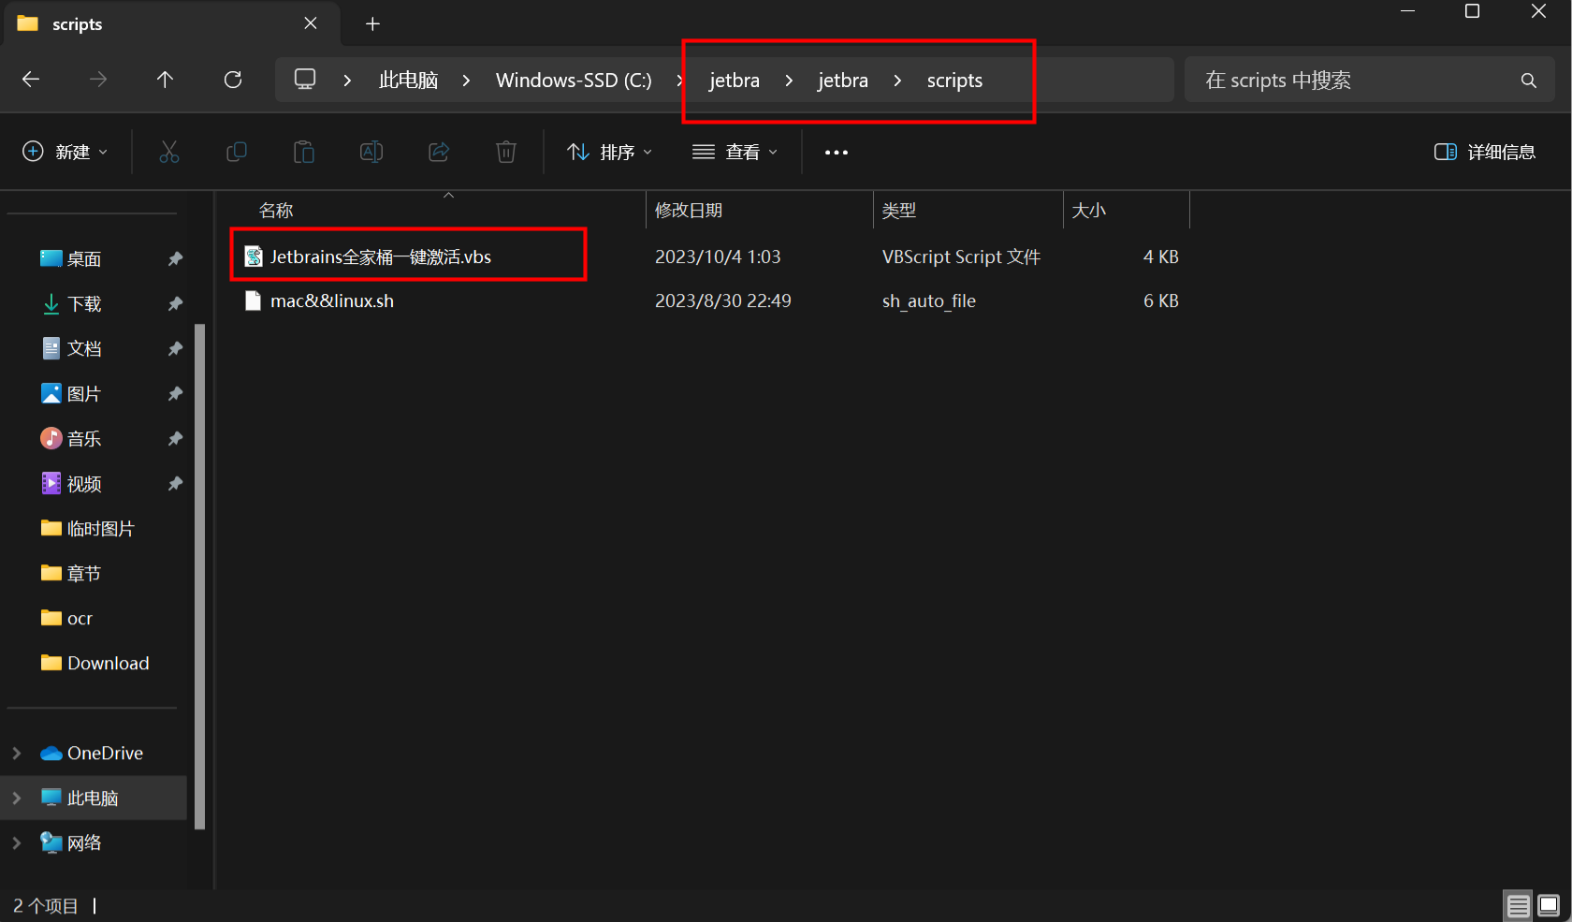This screenshot has height=922, width=1572.
Task: Click the Cut scissors icon
Action: 169,152
